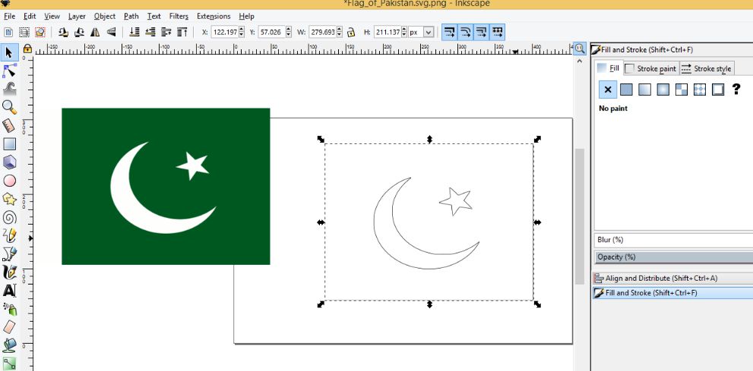This screenshot has width=753, height=371.
Task: Select the Rectangle tool
Action: coord(9,144)
